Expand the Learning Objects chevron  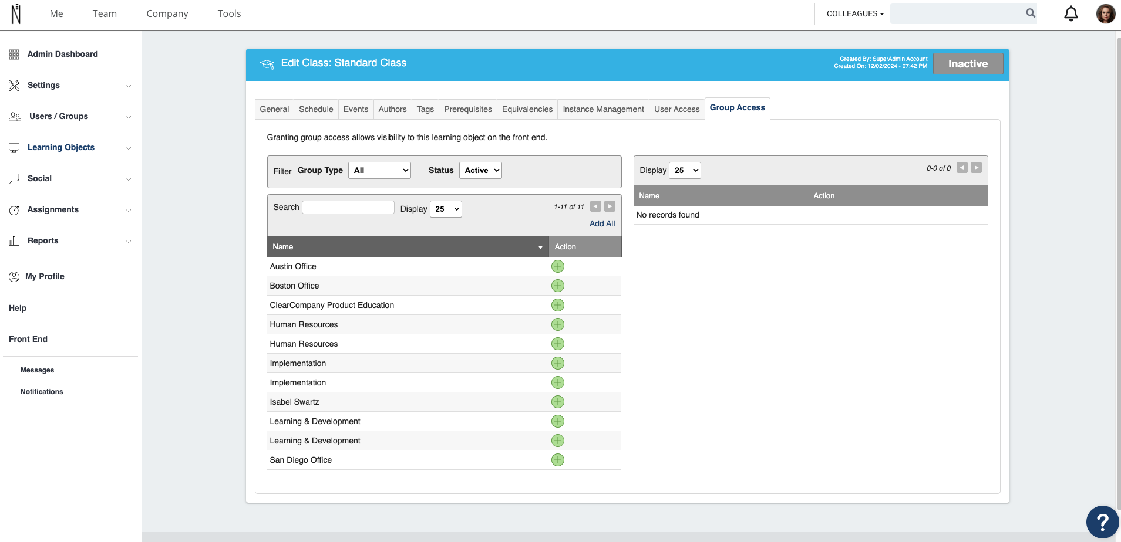[129, 148]
